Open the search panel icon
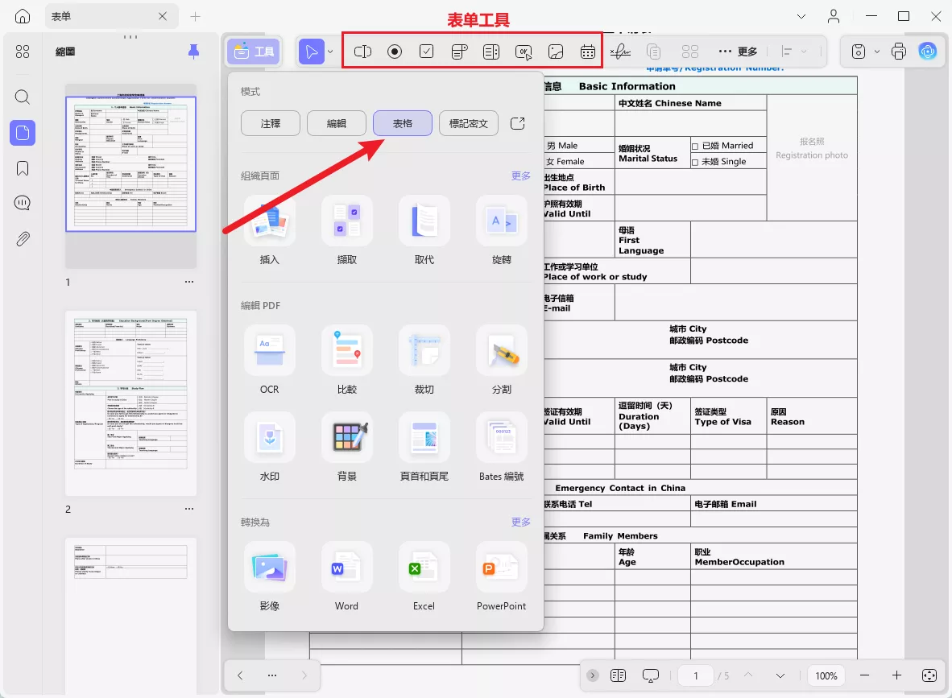This screenshot has height=698, width=952. pyautogui.click(x=23, y=97)
